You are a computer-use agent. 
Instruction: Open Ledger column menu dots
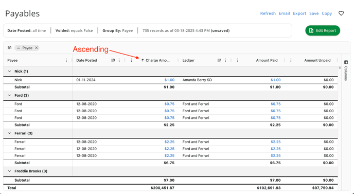click(225, 60)
